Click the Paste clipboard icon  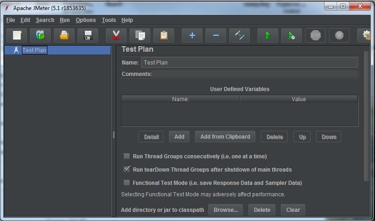coord(164,36)
